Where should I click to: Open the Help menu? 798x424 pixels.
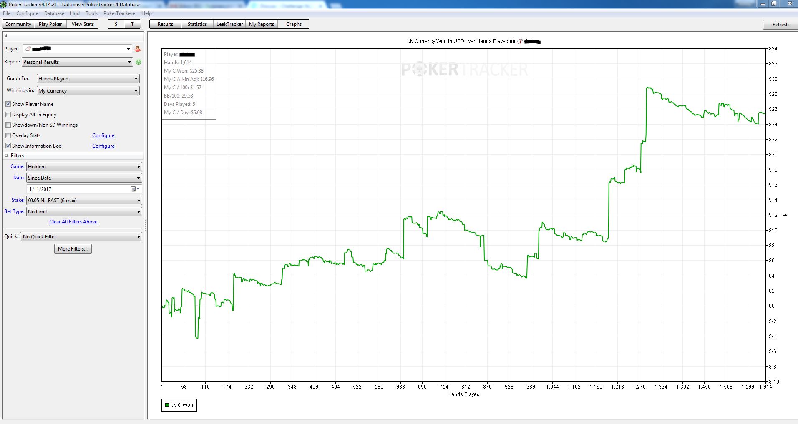click(146, 13)
